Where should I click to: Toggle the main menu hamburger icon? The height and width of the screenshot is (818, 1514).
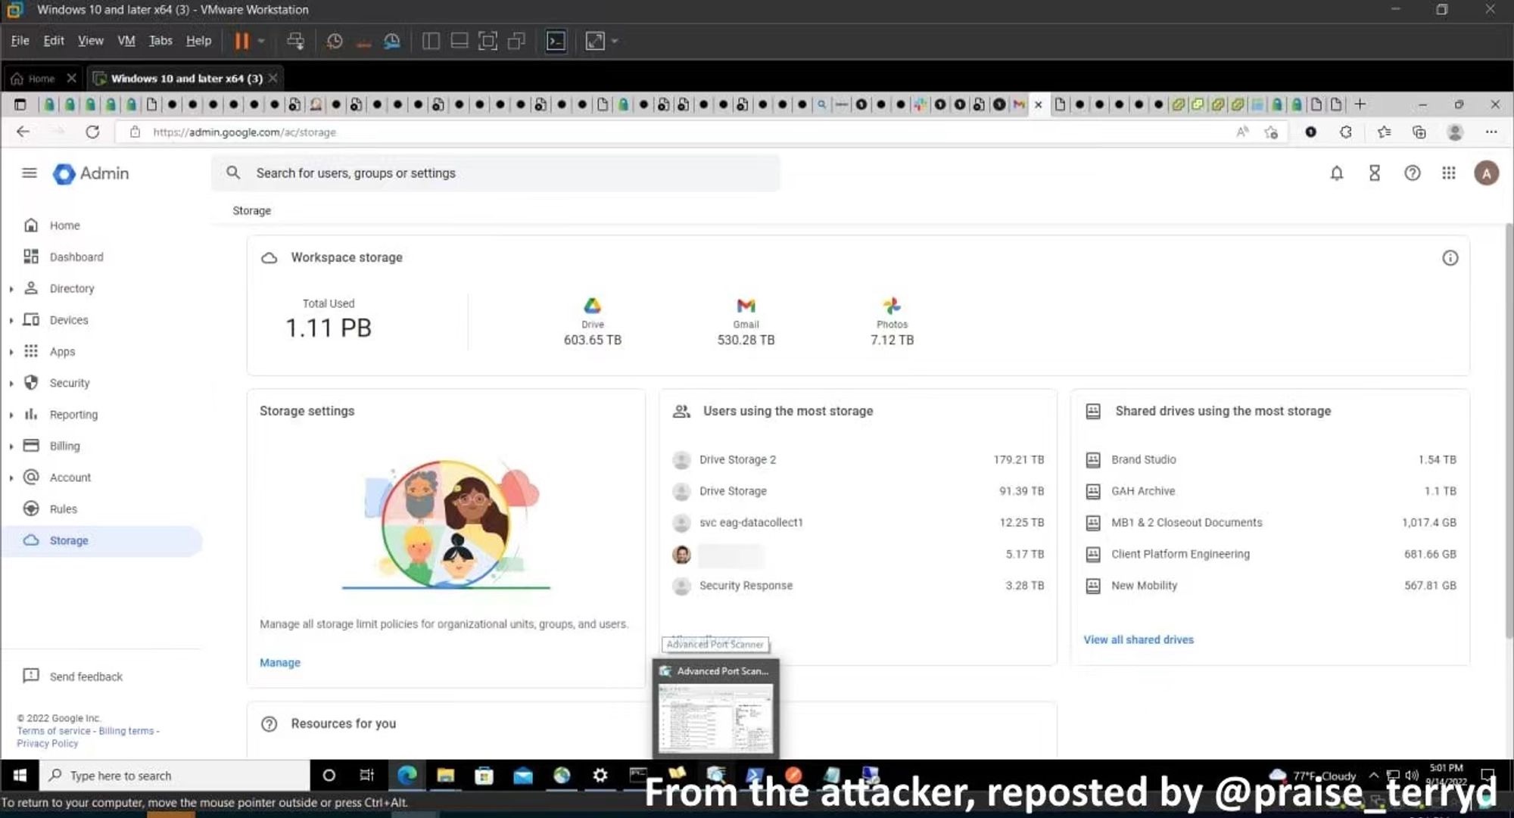pyautogui.click(x=30, y=173)
